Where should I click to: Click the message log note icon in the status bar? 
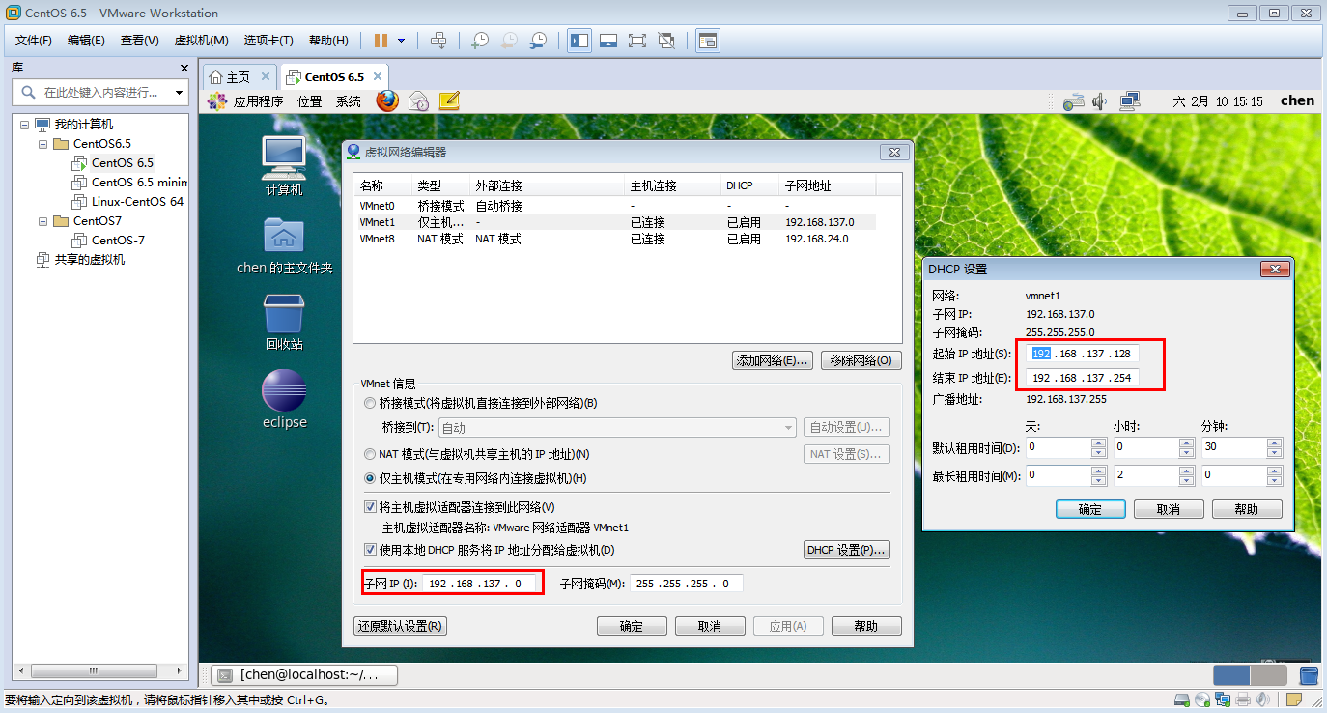[1294, 699]
